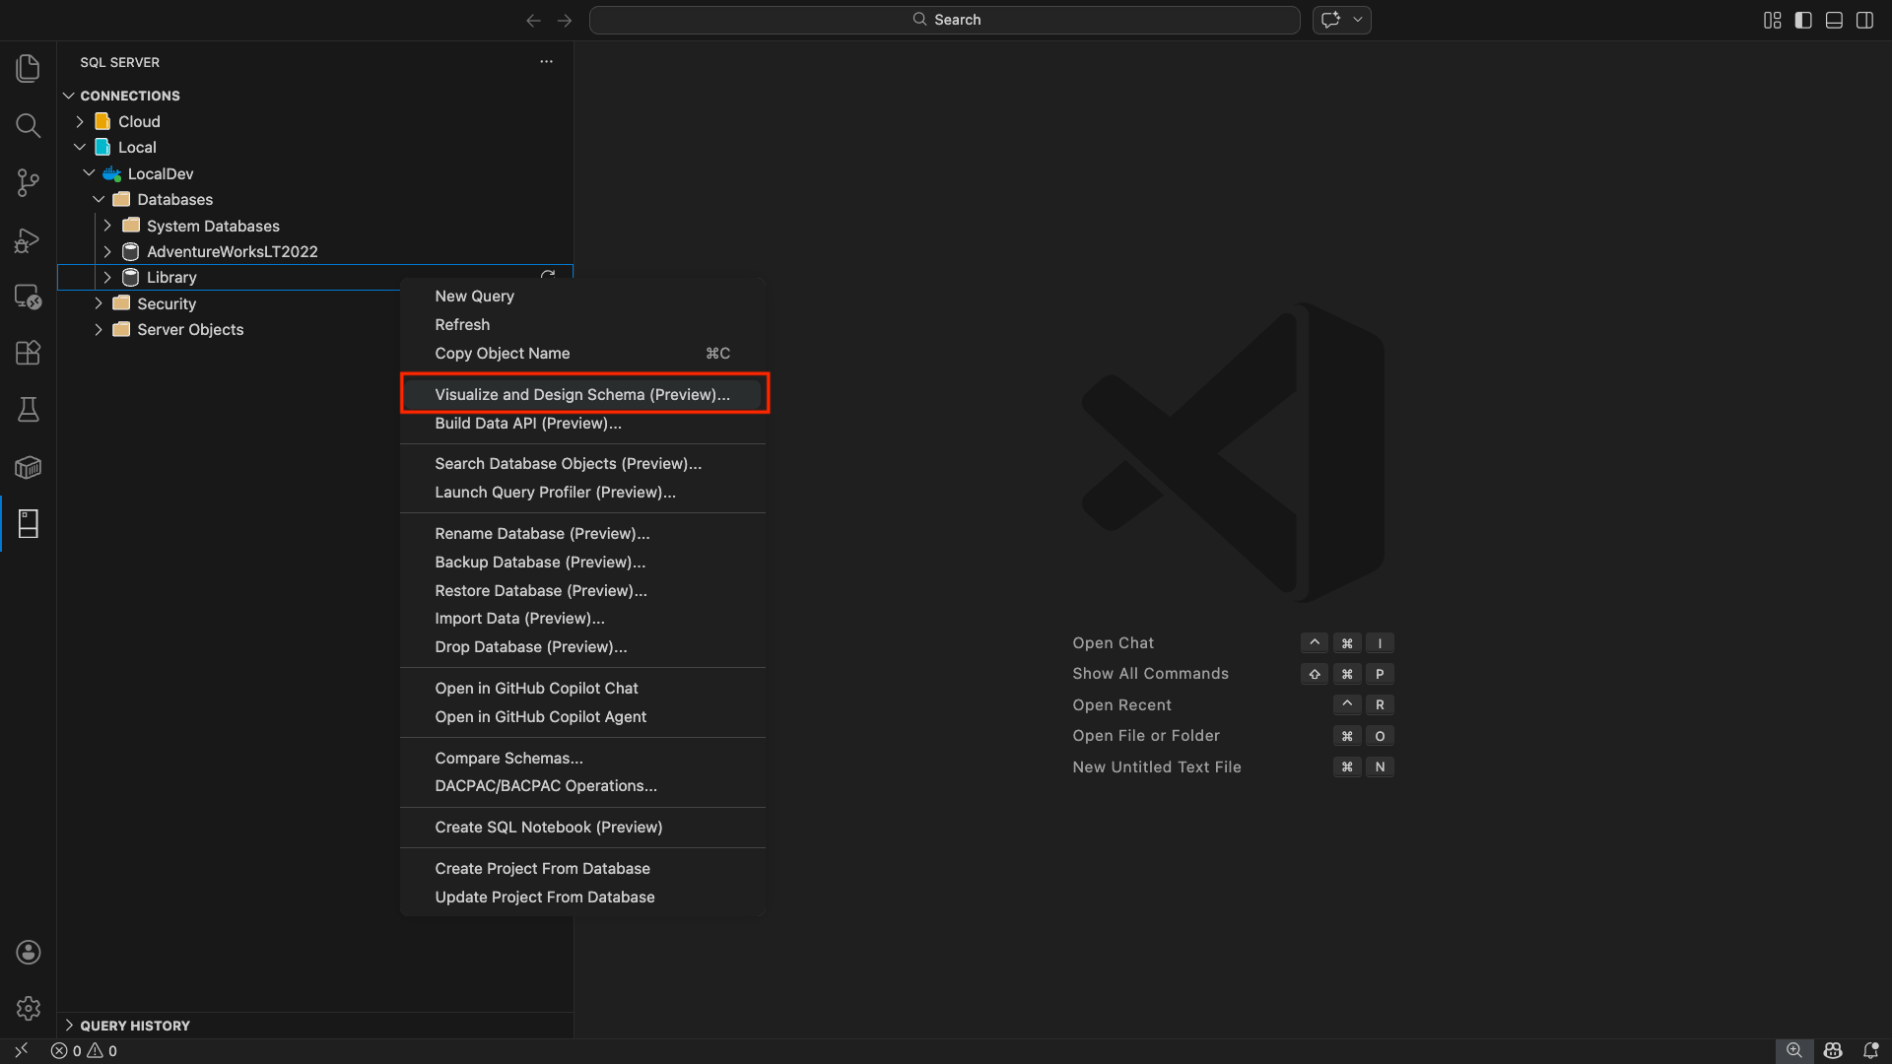
Task: Open the Copilot chat dropdown arrow
Action: coord(1358,20)
